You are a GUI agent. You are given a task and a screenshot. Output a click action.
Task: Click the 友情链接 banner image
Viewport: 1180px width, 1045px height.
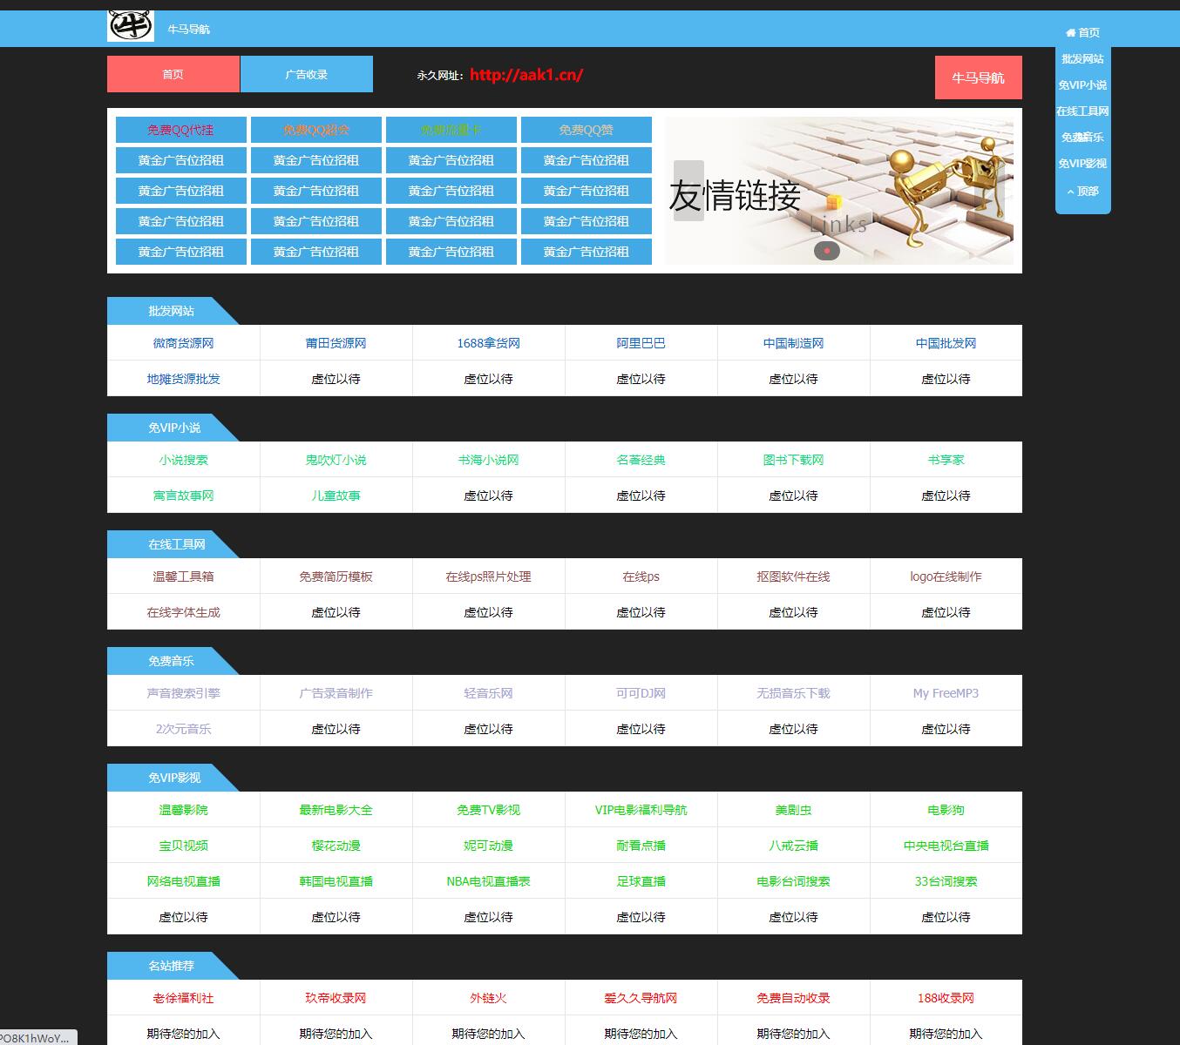(x=839, y=191)
